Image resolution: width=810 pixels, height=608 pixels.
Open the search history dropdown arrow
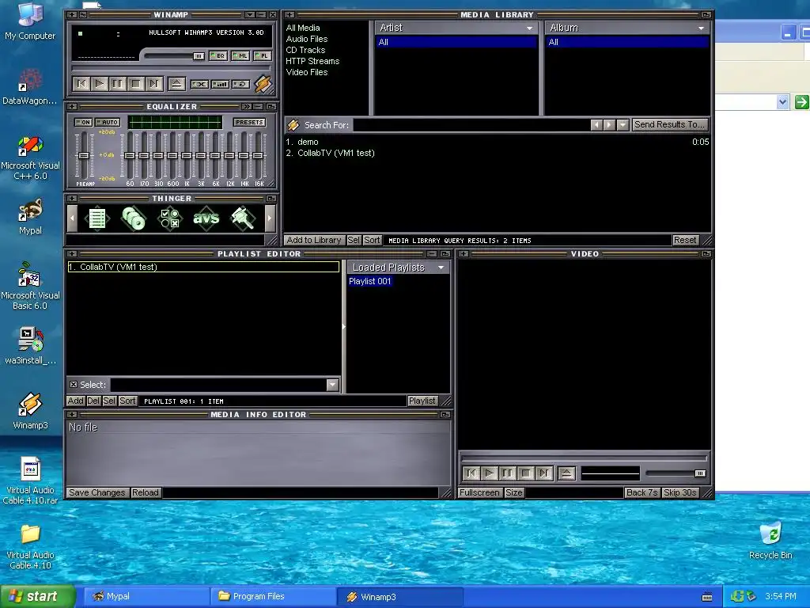pyautogui.click(x=623, y=124)
